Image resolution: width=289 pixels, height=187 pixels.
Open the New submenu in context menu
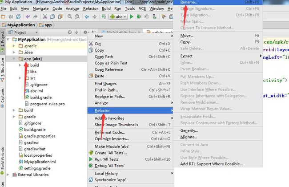pyautogui.click(x=131, y=36)
